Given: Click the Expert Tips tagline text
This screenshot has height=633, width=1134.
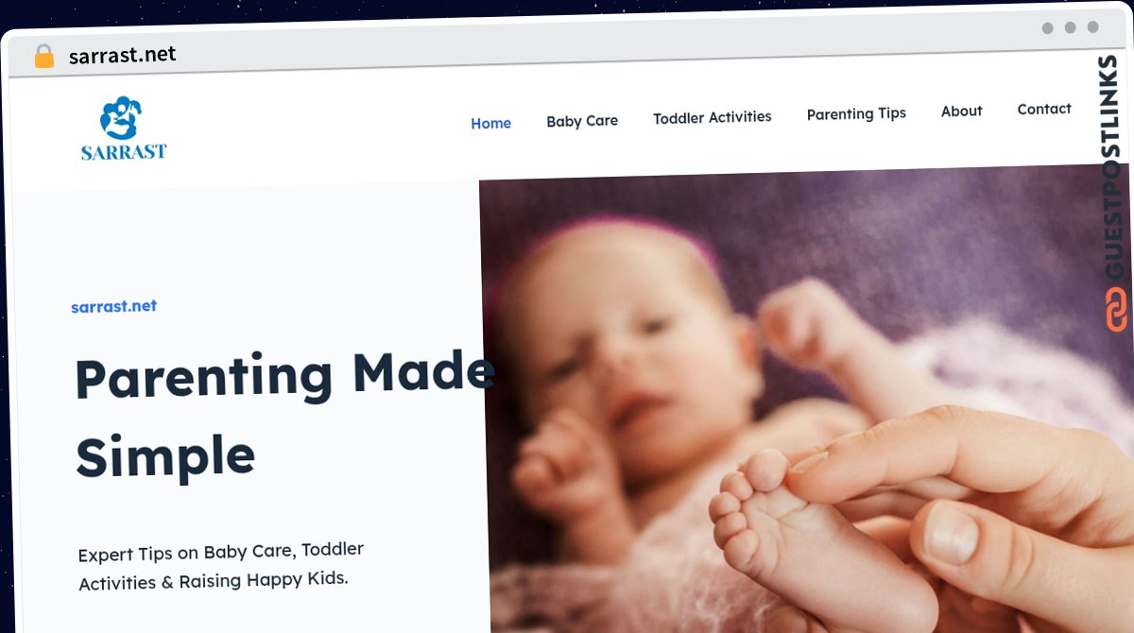Looking at the screenshot, I should point(220,566).
